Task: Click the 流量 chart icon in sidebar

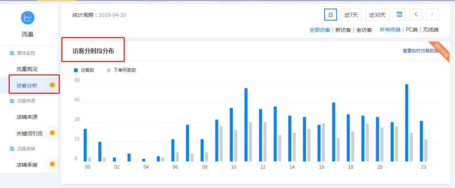Action: 28,18
